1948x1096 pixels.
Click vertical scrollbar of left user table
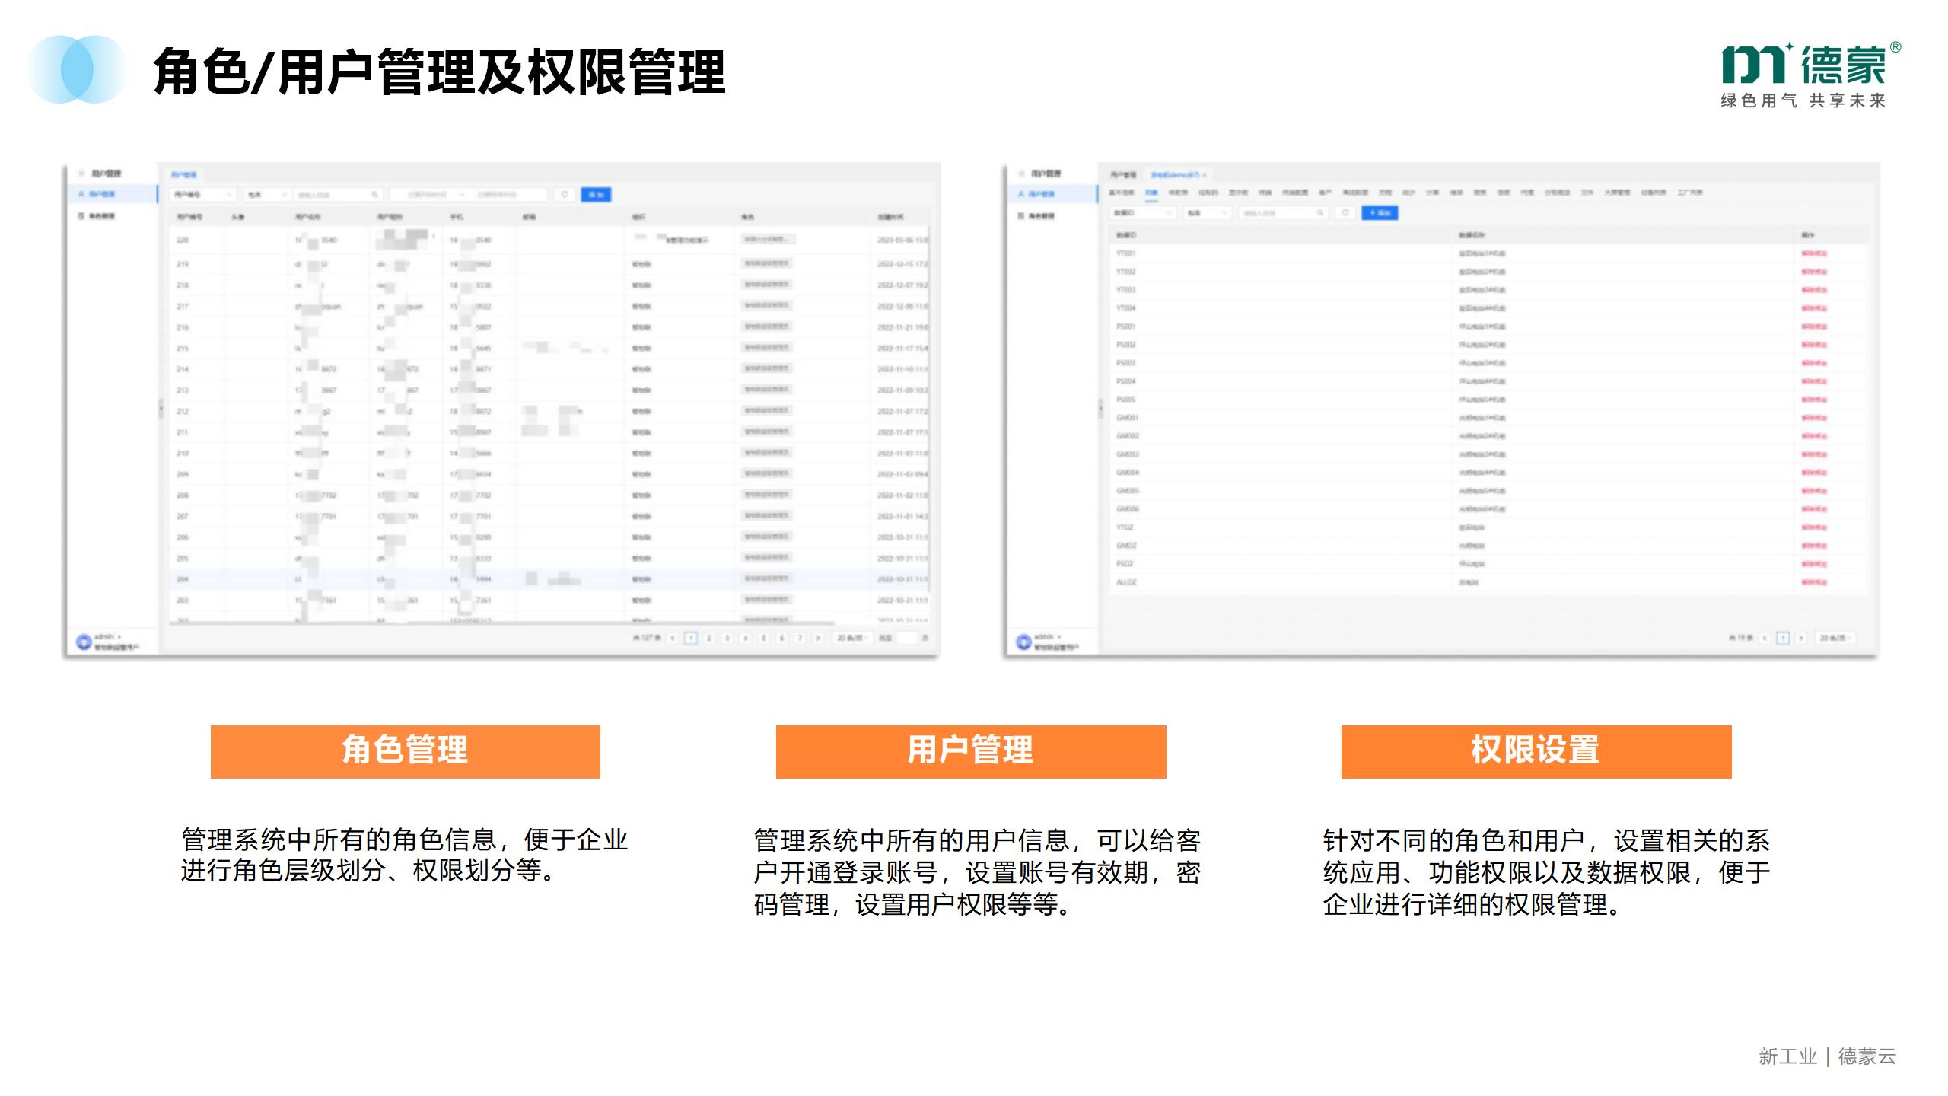click(x=929, y=411)
